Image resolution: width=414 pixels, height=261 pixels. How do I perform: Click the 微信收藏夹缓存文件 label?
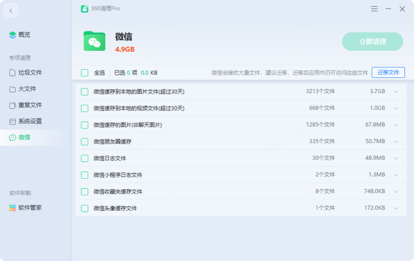click(118, 192)
